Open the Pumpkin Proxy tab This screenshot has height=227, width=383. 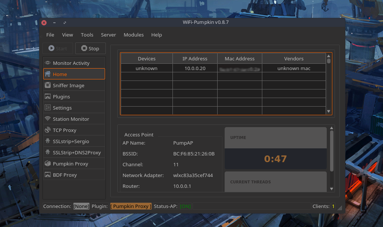pos(74,164)
